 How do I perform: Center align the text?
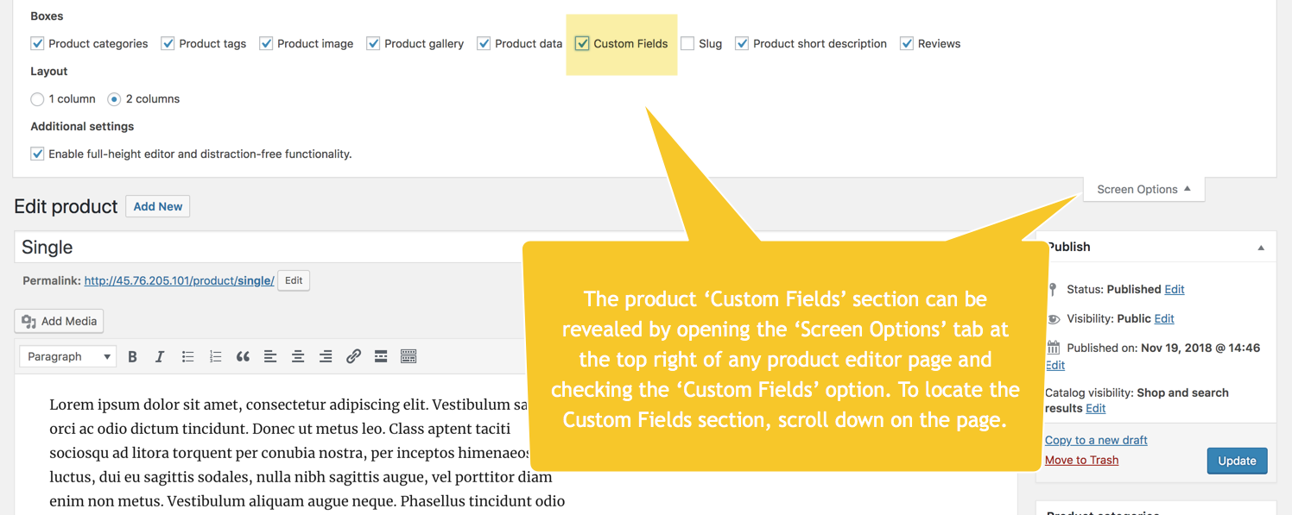pos(298,356)
